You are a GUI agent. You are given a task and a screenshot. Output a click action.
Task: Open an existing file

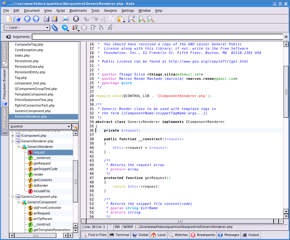point(17,19)
